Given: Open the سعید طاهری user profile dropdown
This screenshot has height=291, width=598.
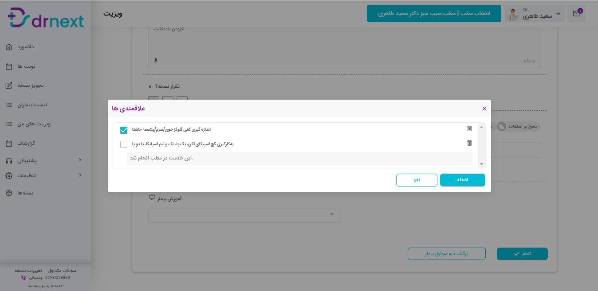Looking at the screenshot, I should point(535,13).
